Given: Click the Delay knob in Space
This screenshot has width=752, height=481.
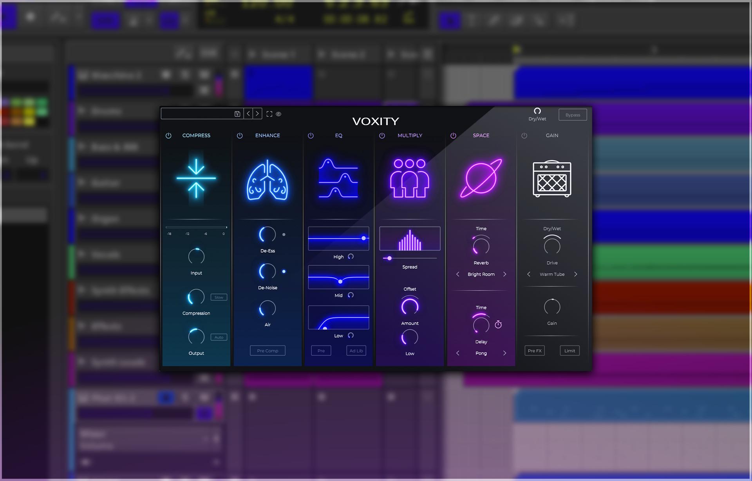Looking at the screenshot, I should click(481, 325).
